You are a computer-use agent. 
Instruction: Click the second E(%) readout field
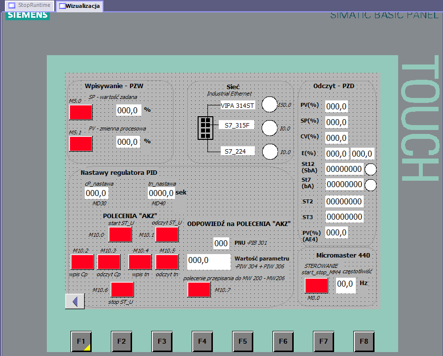click(x=362, y=154)
